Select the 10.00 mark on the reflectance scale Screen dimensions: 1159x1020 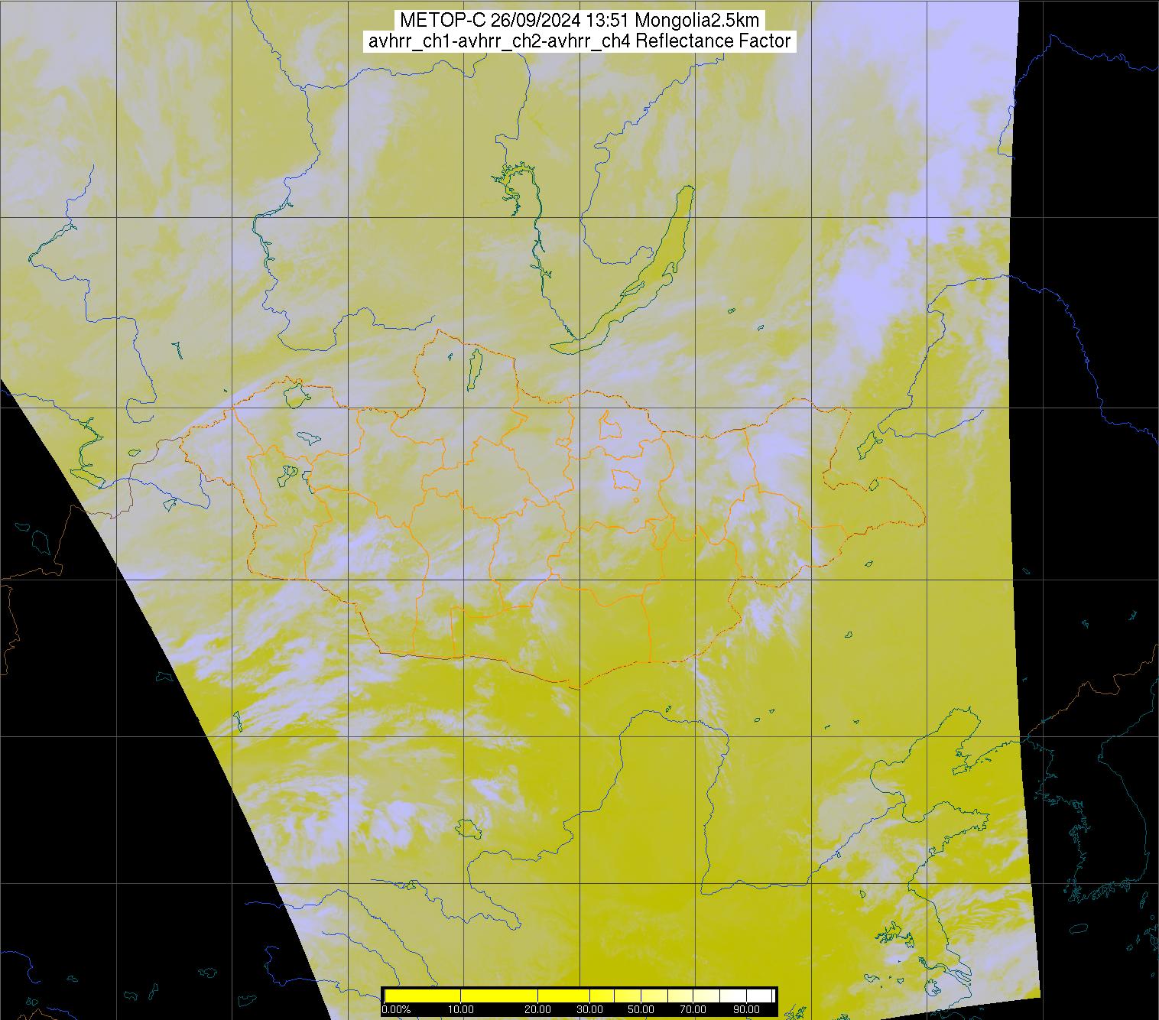pos(462,1009)
